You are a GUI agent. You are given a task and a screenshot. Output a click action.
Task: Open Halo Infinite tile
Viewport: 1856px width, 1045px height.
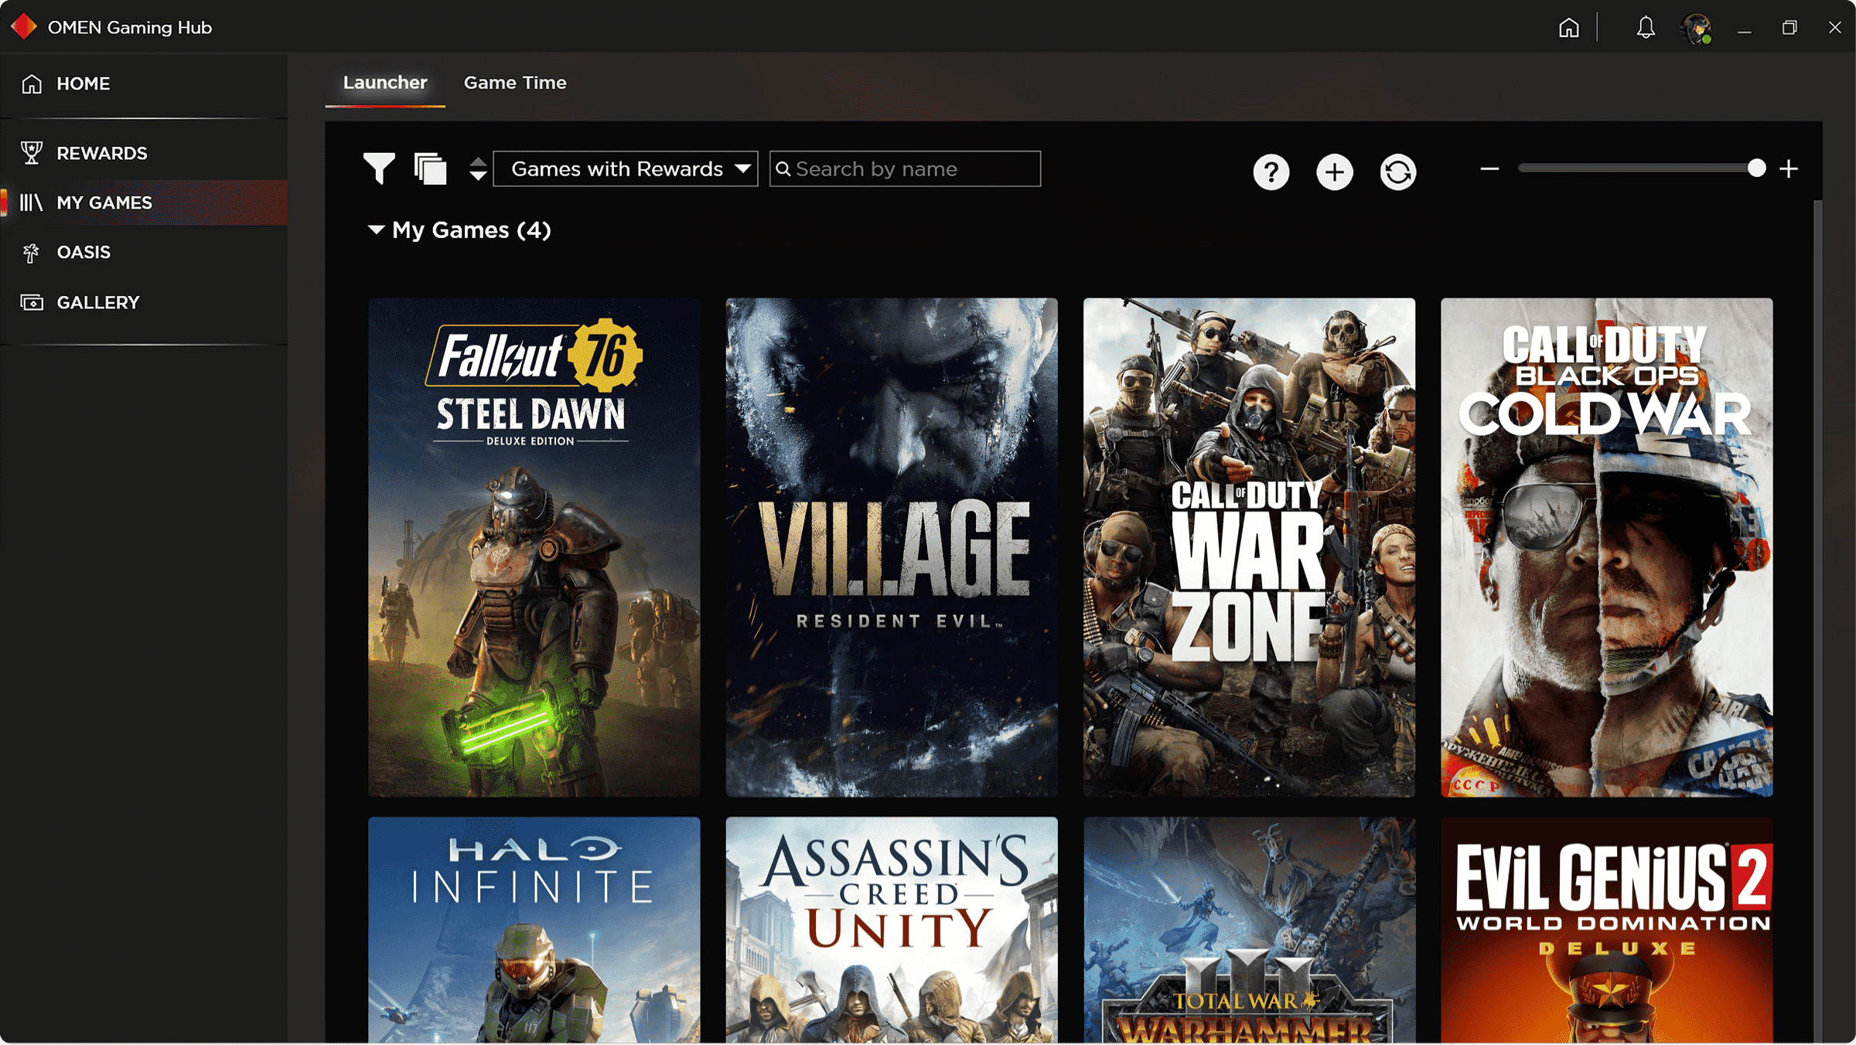(x=534, y=930)
